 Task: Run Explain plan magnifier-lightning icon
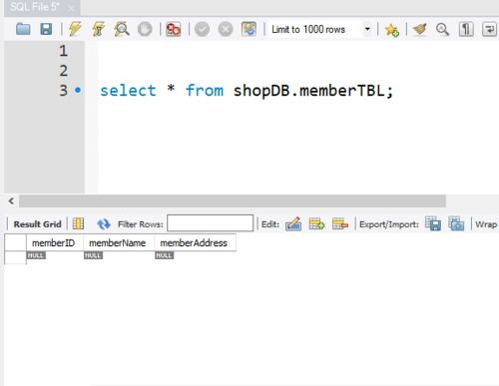click(x=122, y=29)
